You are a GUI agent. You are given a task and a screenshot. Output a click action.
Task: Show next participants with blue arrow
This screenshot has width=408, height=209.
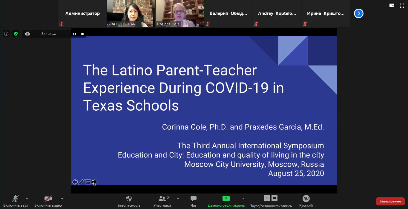pos(359,13)
